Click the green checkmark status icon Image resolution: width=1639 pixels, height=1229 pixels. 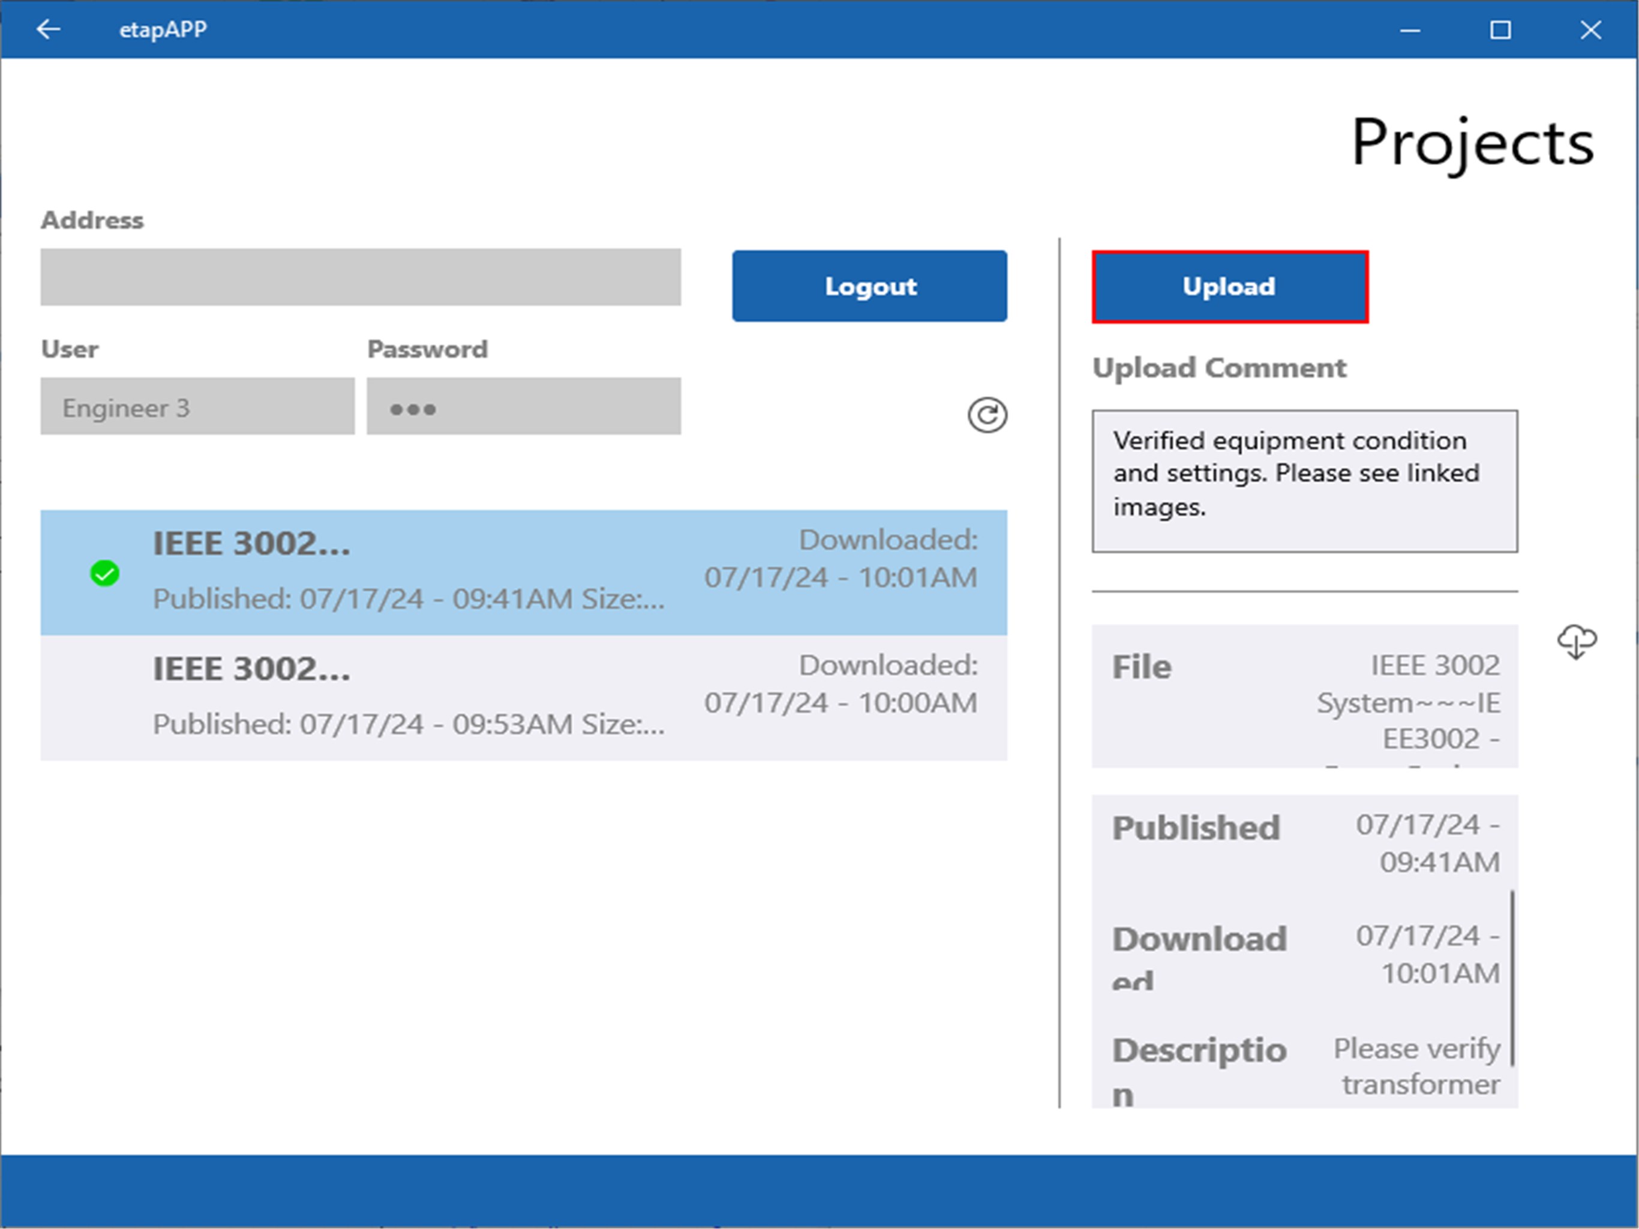pos(104,574)
